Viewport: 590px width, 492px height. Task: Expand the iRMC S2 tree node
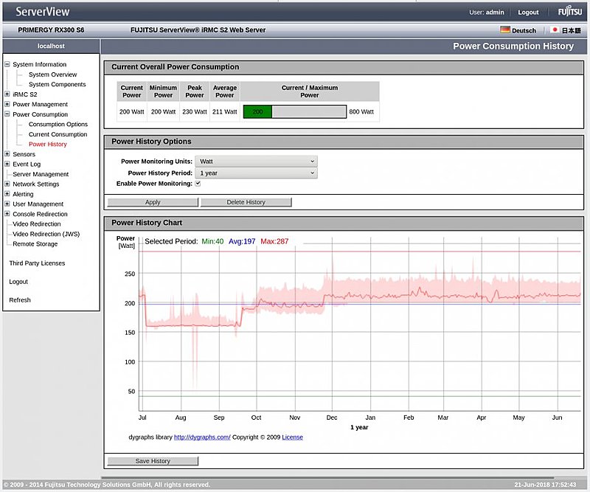point(7,94)
